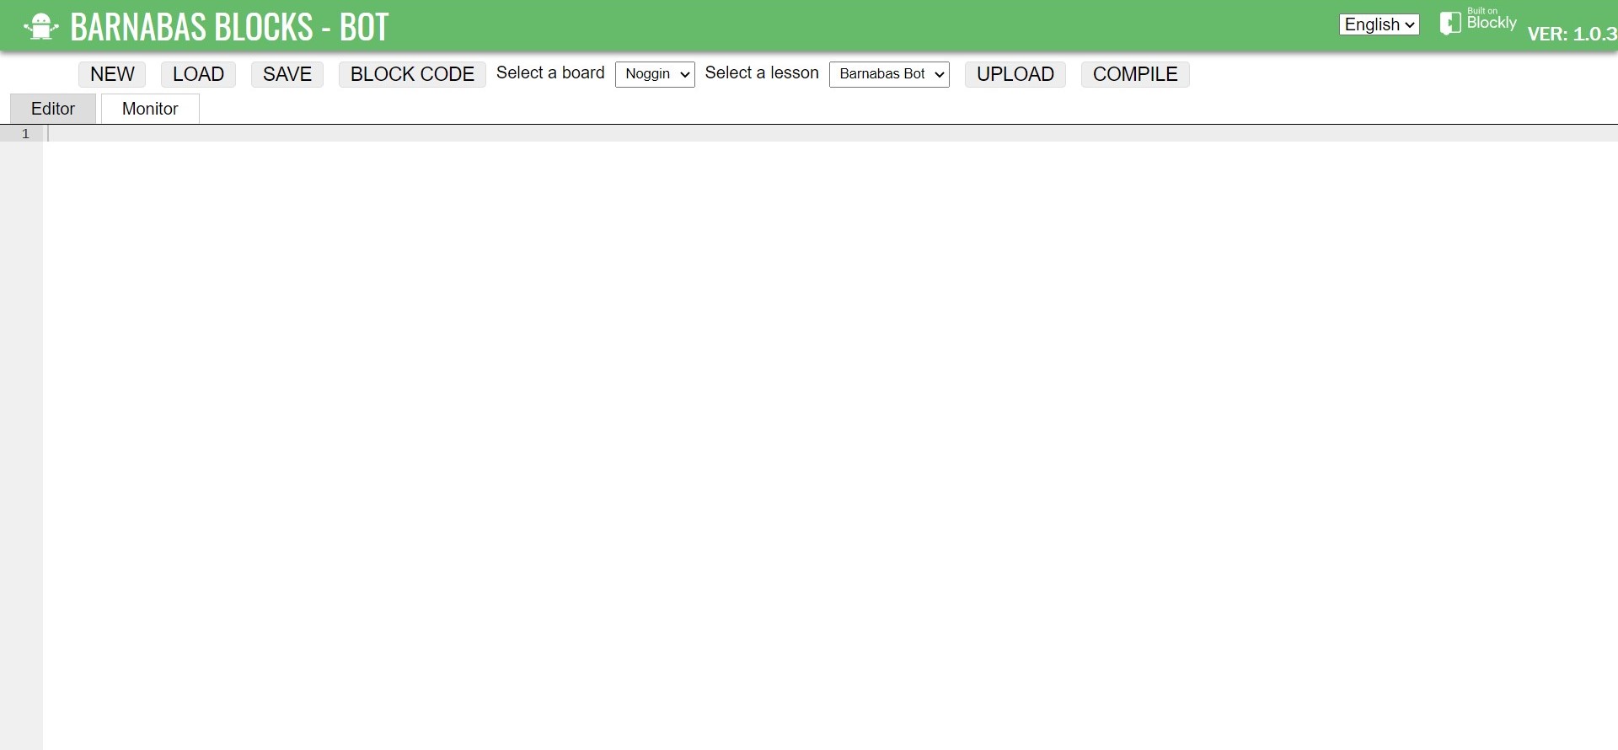
Task: Switch to the Editor tab
Action: tap(53, 109)
